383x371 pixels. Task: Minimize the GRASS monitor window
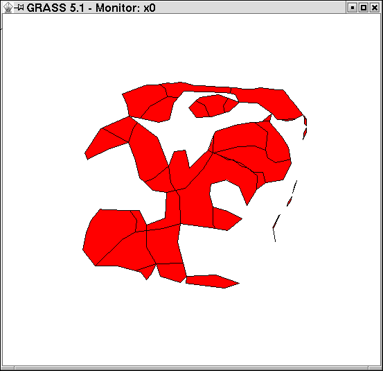[x=353, y=8]
